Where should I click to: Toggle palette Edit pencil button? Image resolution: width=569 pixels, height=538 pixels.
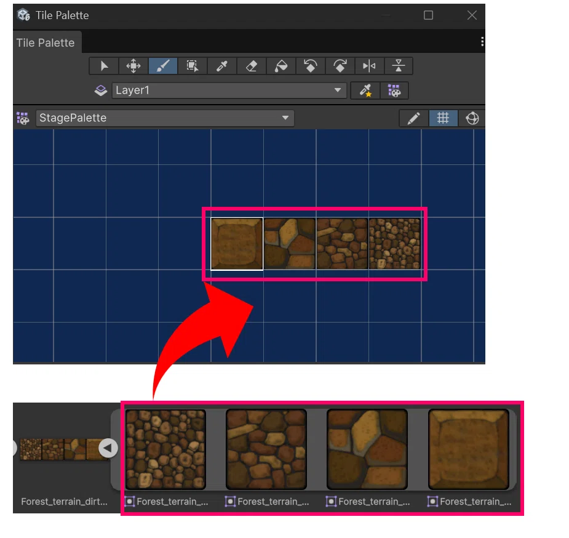[x=414, y=118]
